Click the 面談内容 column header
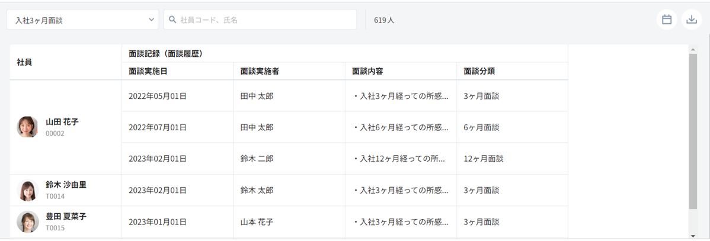The width and height of the screenshot is (710, 241). [367, 71]
